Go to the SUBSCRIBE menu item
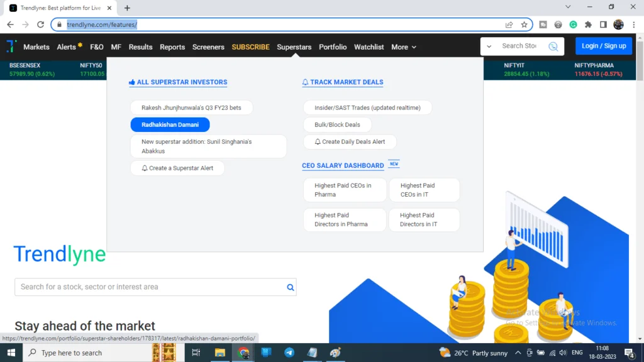The height and width of the screenshot is (362, 644). pos(250,47)
